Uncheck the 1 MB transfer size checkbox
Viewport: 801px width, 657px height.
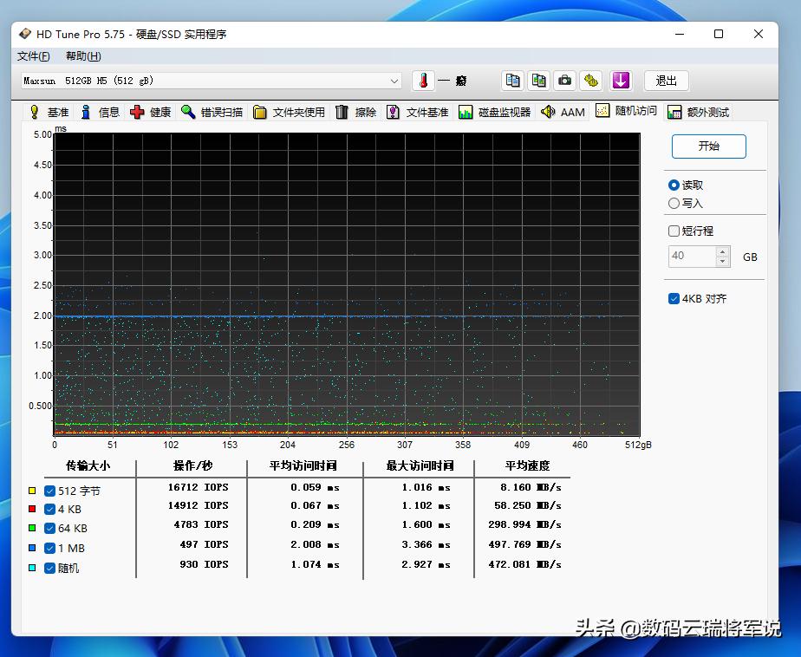[49, 548]
